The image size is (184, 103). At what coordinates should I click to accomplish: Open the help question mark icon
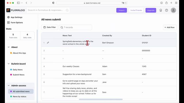(166, 10)
